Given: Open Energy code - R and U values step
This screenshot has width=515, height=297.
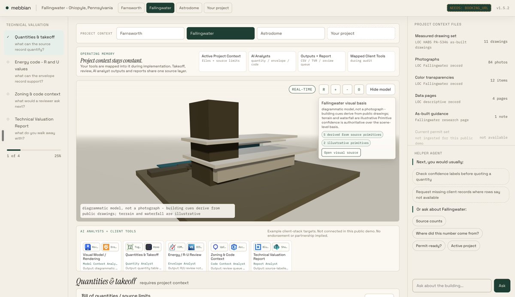Looking at the screenshot, I should (x=34, y=72).
